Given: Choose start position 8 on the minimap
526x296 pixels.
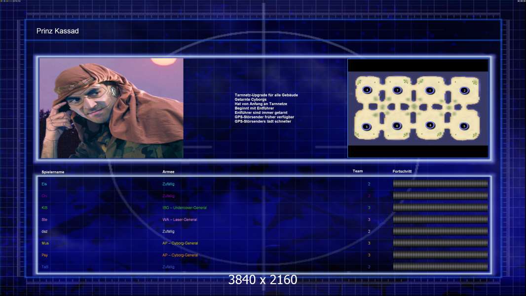Looking at the screenshot, I should point(430,125).
